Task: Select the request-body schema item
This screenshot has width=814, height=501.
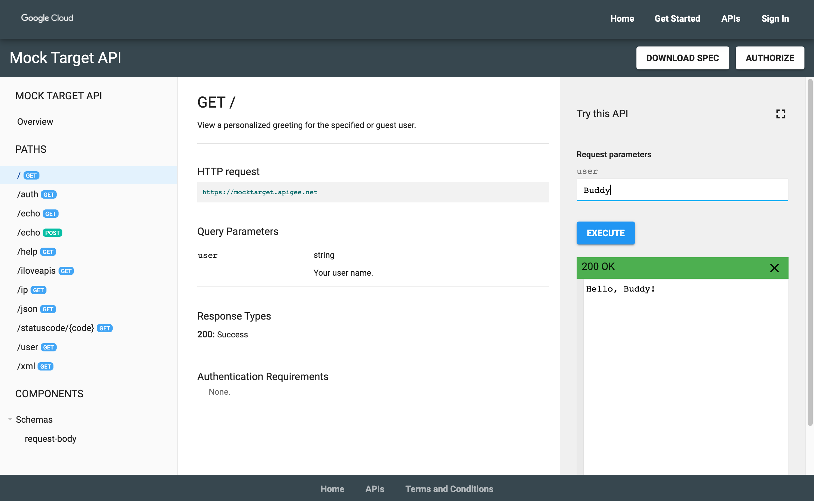Action: point(50,438)
